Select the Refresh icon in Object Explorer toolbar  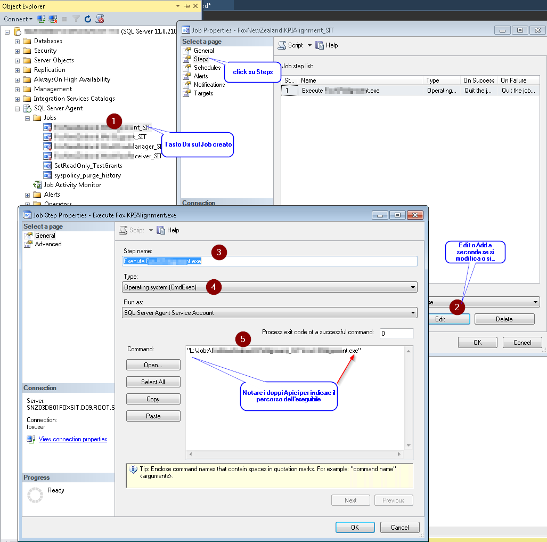coord(88,19)
